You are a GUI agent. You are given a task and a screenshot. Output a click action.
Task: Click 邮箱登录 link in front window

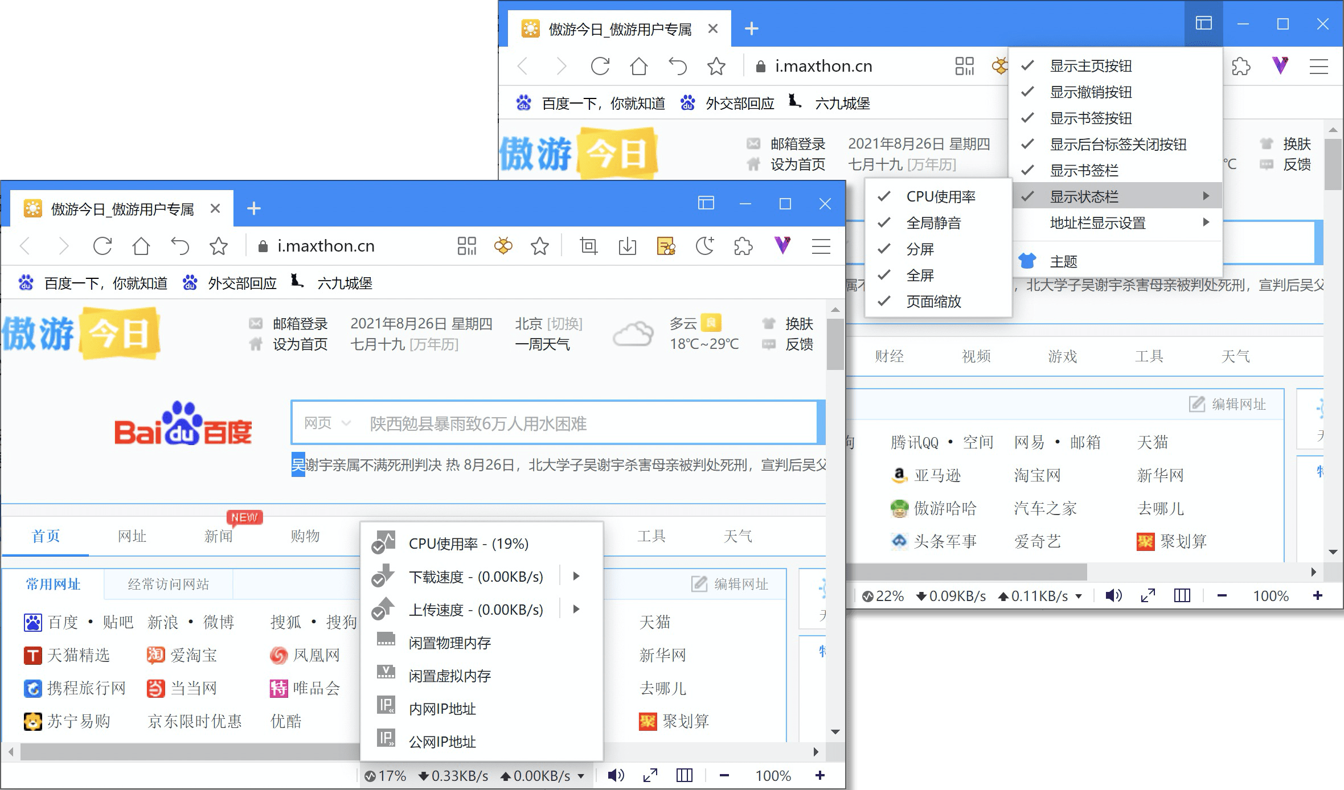tap(300, 323)
